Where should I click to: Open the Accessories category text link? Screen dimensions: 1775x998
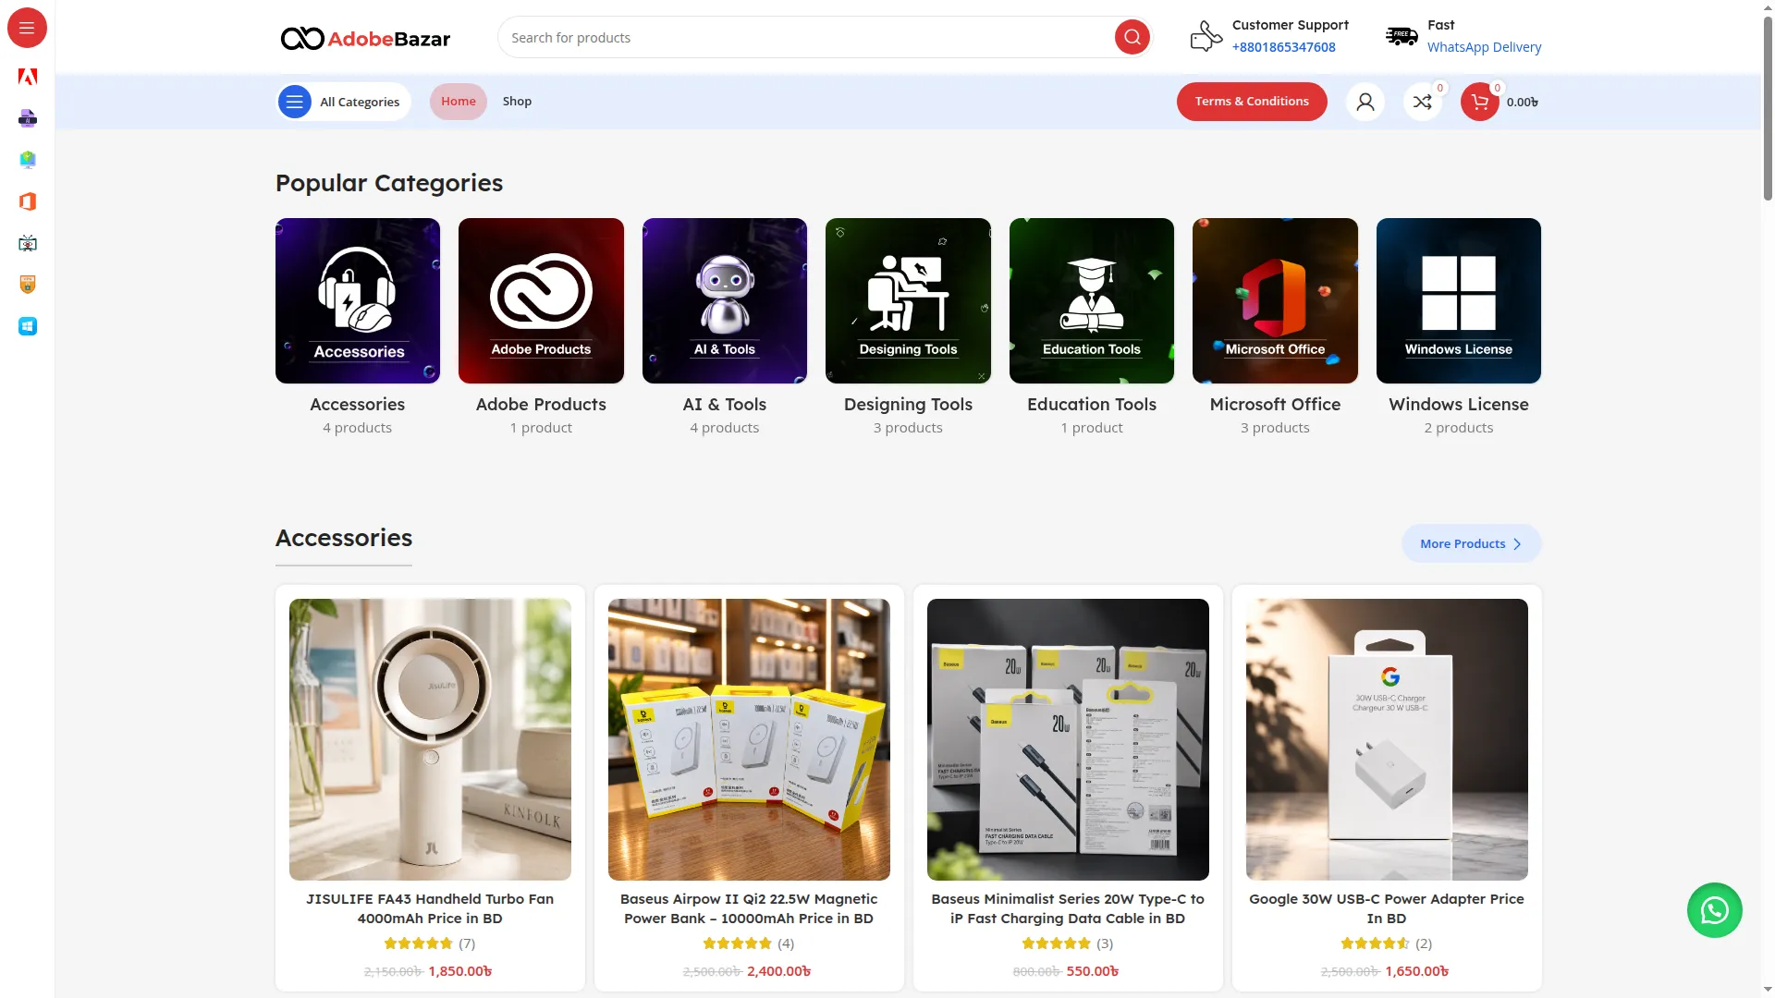pos(358,405)
